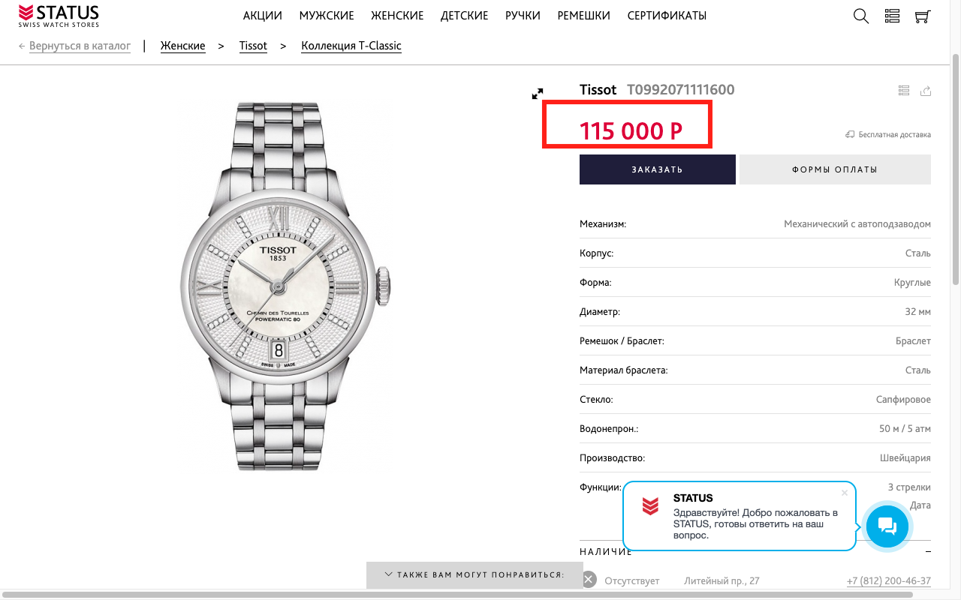The image size is (961, 600).
Task: Share this product via share icon
Action: tap(926, 91)
